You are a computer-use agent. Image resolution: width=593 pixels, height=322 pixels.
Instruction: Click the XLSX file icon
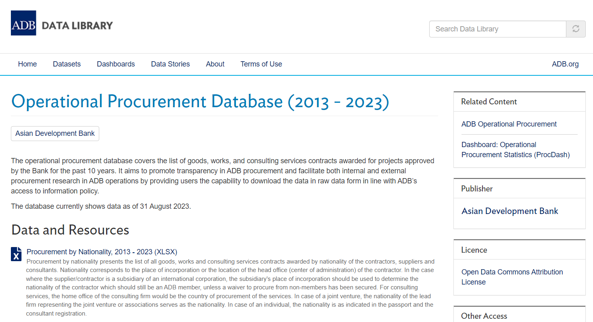click(x=16, y=254)
